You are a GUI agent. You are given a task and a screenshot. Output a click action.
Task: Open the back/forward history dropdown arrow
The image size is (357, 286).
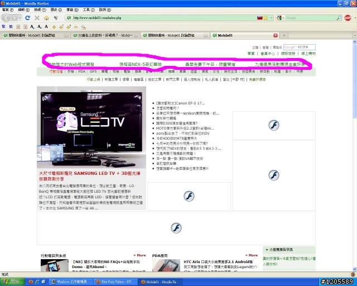click(x=20, y=18)
